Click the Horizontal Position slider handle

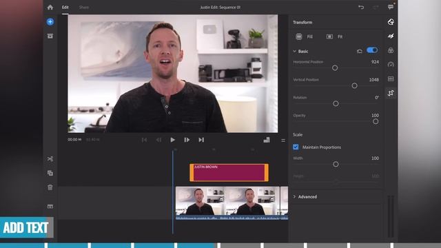tap(335, 68)
